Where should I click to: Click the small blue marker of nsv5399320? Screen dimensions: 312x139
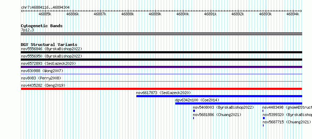tap(264, 118)
